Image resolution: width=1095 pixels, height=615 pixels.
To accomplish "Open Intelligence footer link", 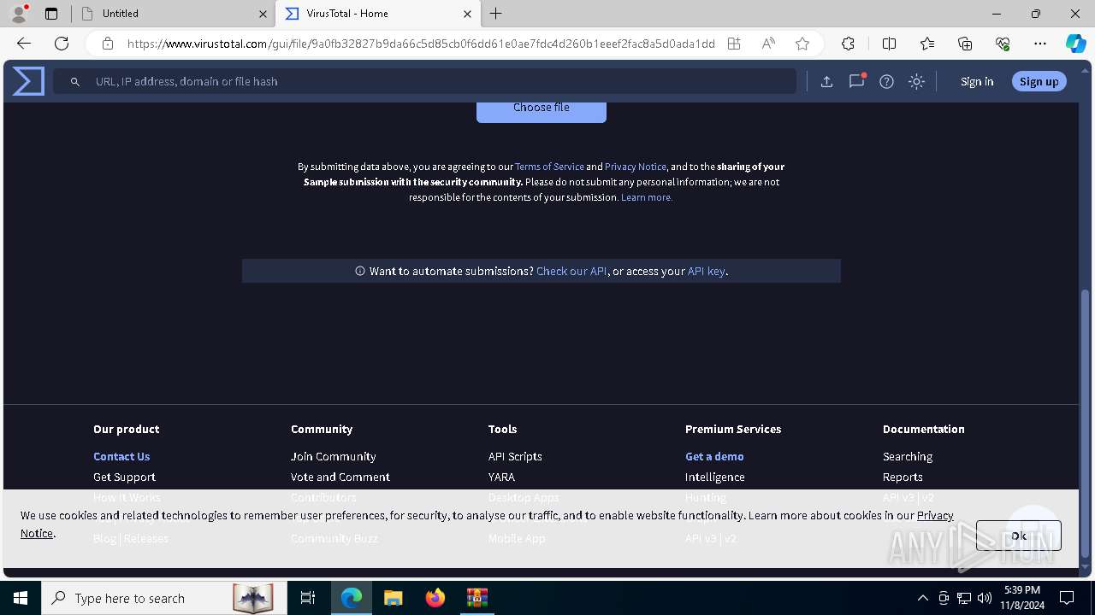I will click(714, 477).
